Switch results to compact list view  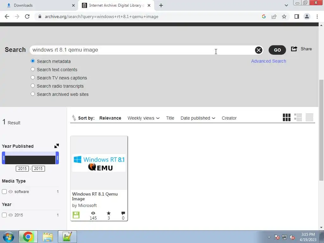[309, 117]
